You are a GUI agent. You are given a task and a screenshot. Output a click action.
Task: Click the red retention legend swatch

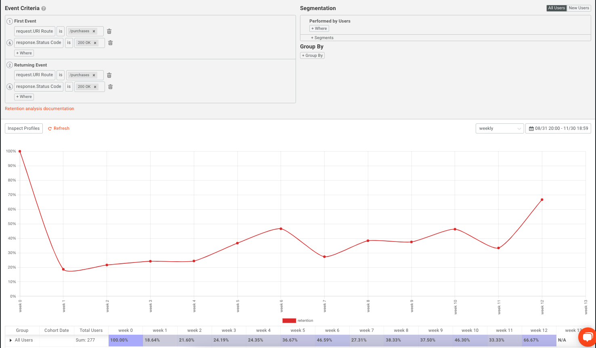click(288, 320)
